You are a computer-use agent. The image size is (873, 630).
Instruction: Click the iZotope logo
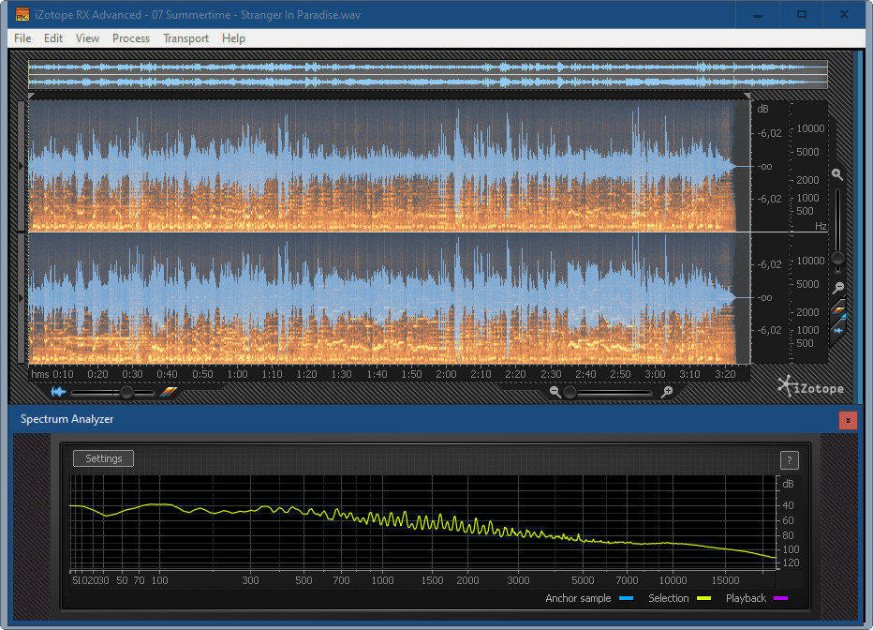point(810,386)
